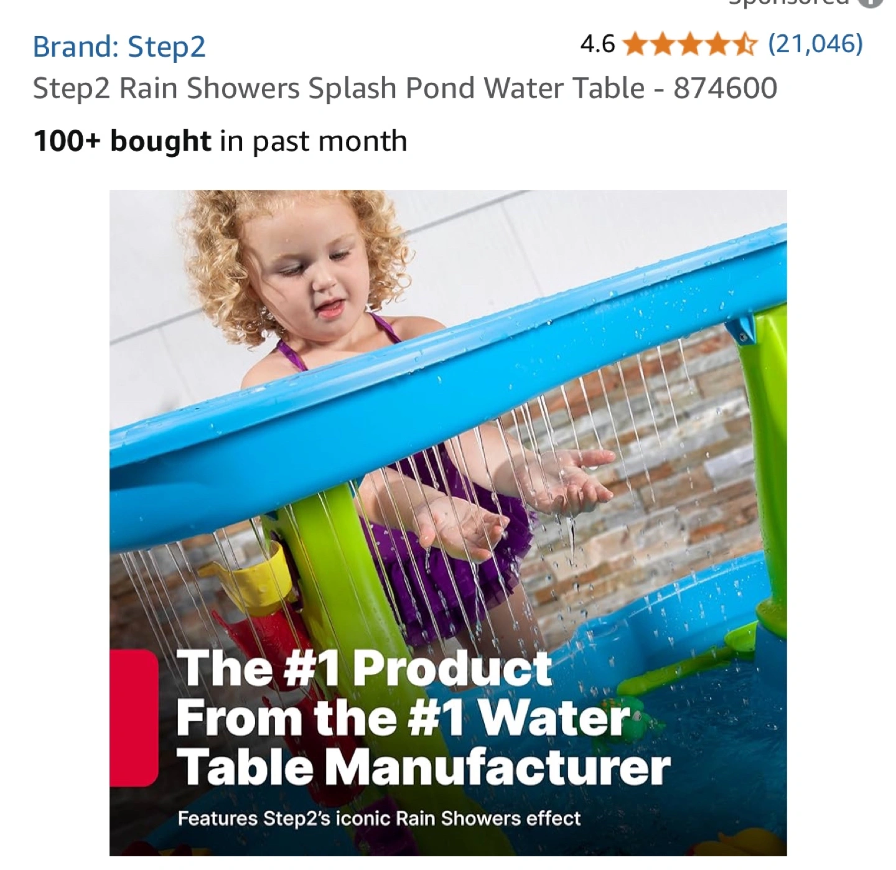Open the Brand: Step2 link
Screen dimensions: 896x870
point(119,47)
